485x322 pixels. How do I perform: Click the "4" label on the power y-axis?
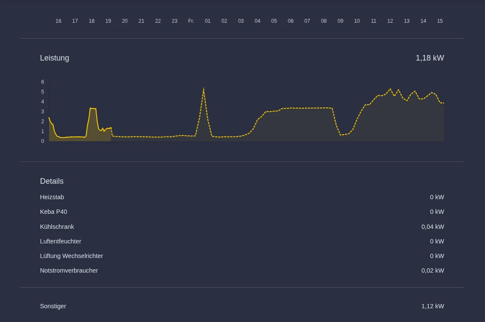click(x=42, y=102)
